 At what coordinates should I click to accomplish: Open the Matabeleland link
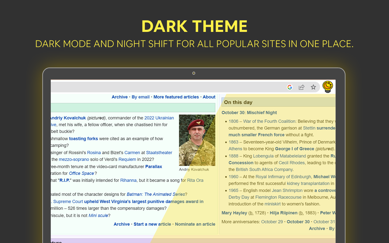pos(293,156)
